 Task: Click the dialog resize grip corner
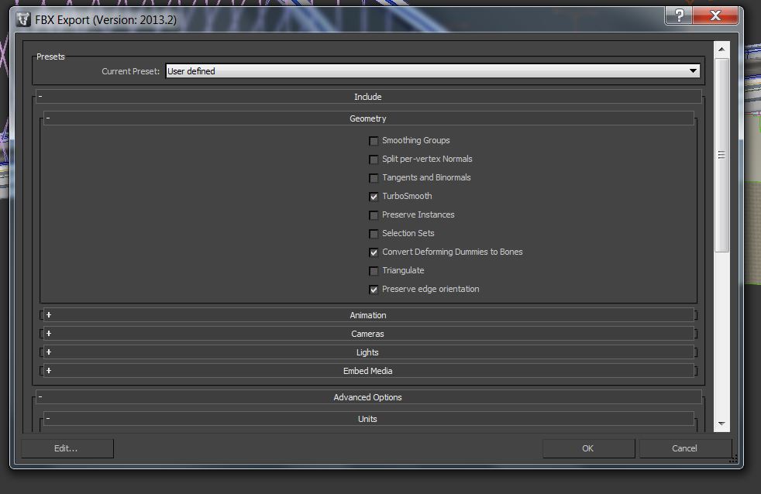(733, 458)
